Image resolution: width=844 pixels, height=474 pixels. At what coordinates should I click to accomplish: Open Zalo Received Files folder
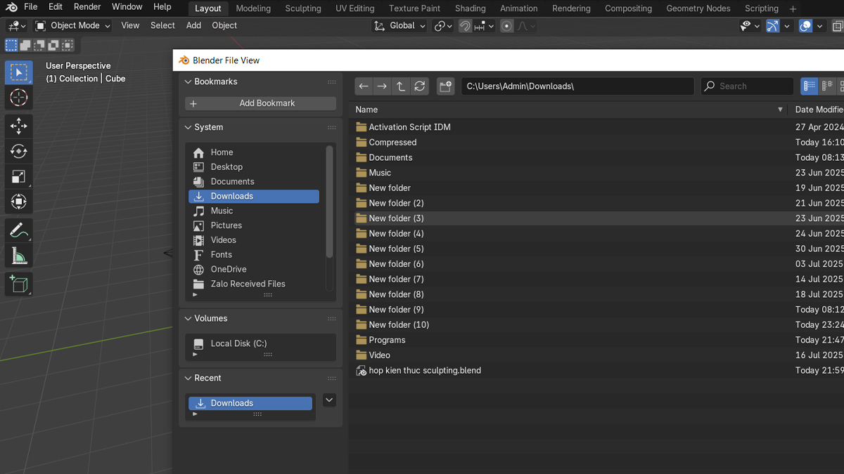point(254,284)
